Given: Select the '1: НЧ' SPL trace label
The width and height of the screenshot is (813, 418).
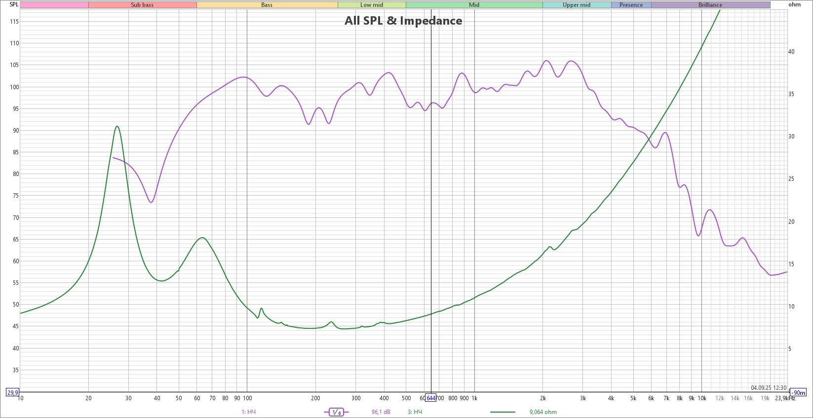Looking at the screenshot, I should coord(249,412).
